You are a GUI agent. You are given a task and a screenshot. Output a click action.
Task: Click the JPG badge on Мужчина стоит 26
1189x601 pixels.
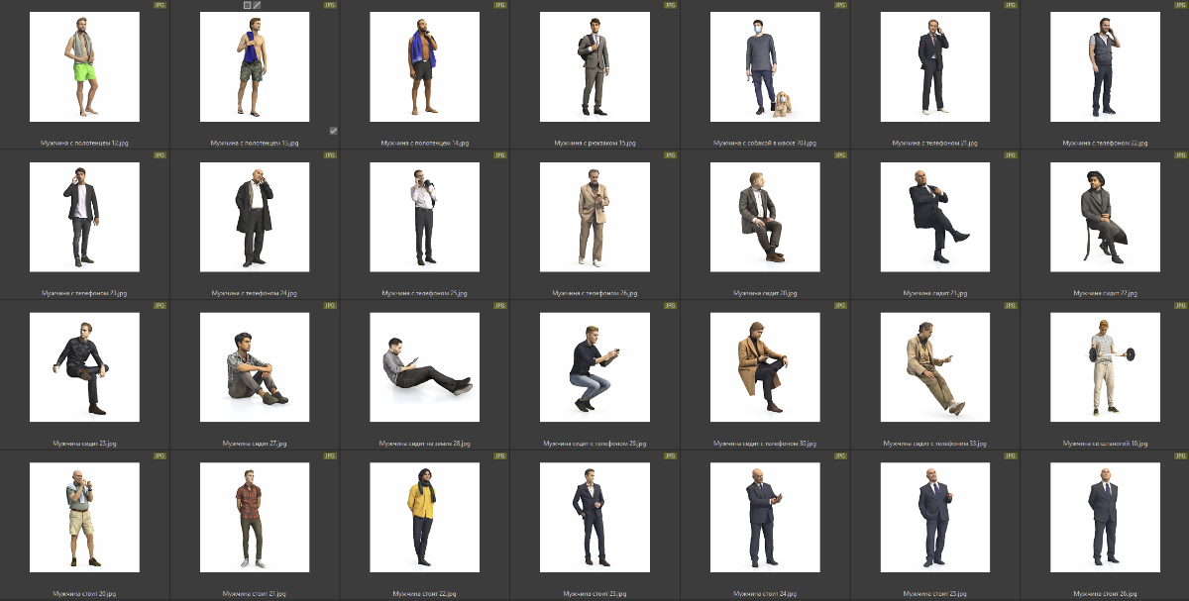click(1180, 456)
